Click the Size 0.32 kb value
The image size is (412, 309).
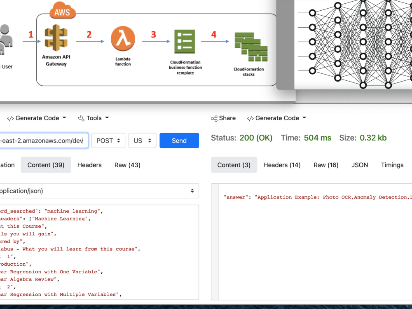click(x=373, y=138)
